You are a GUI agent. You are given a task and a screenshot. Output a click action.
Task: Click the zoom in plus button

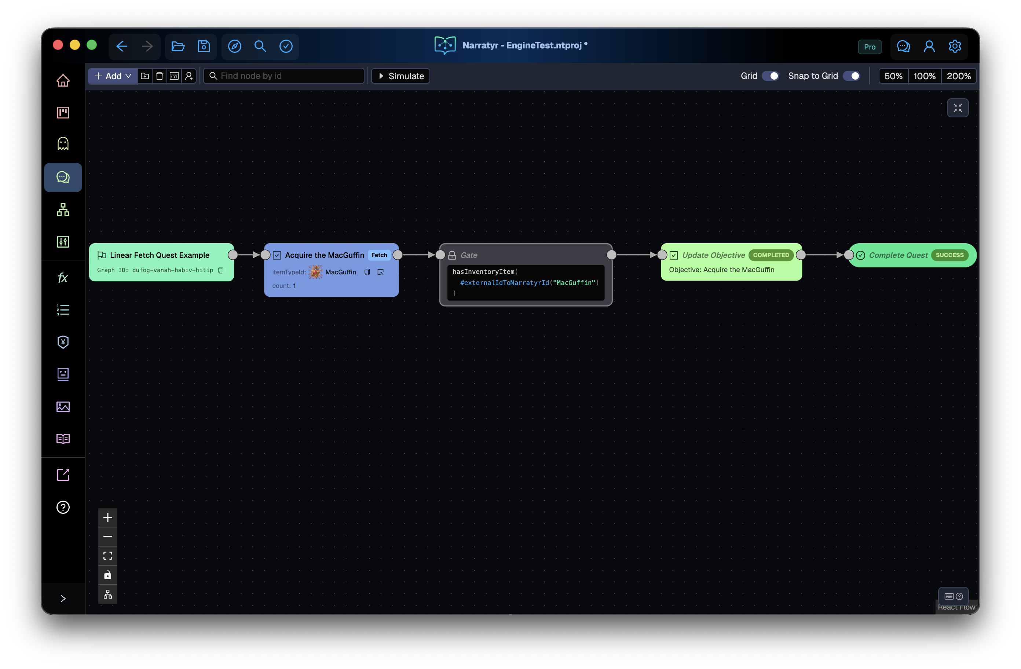click(x=108, y=518)
